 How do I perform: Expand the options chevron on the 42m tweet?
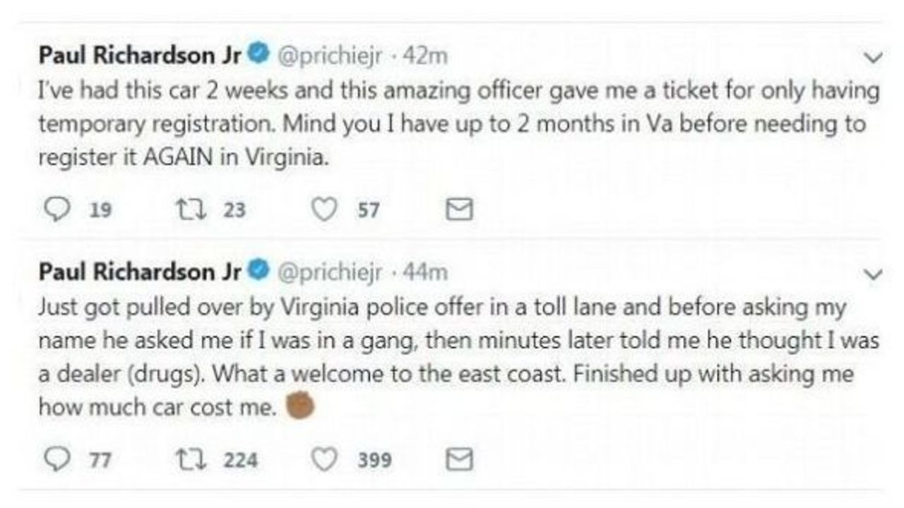[874, 59]
